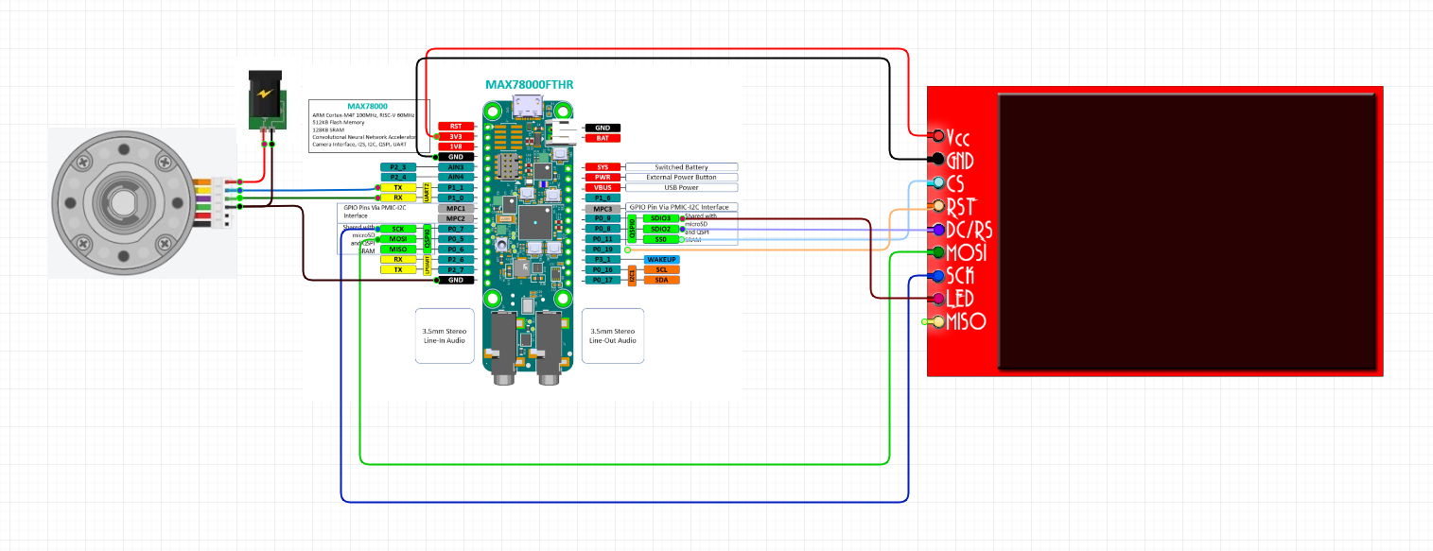
Task: Click the LED pin on the display
Action: pos(938,299)
